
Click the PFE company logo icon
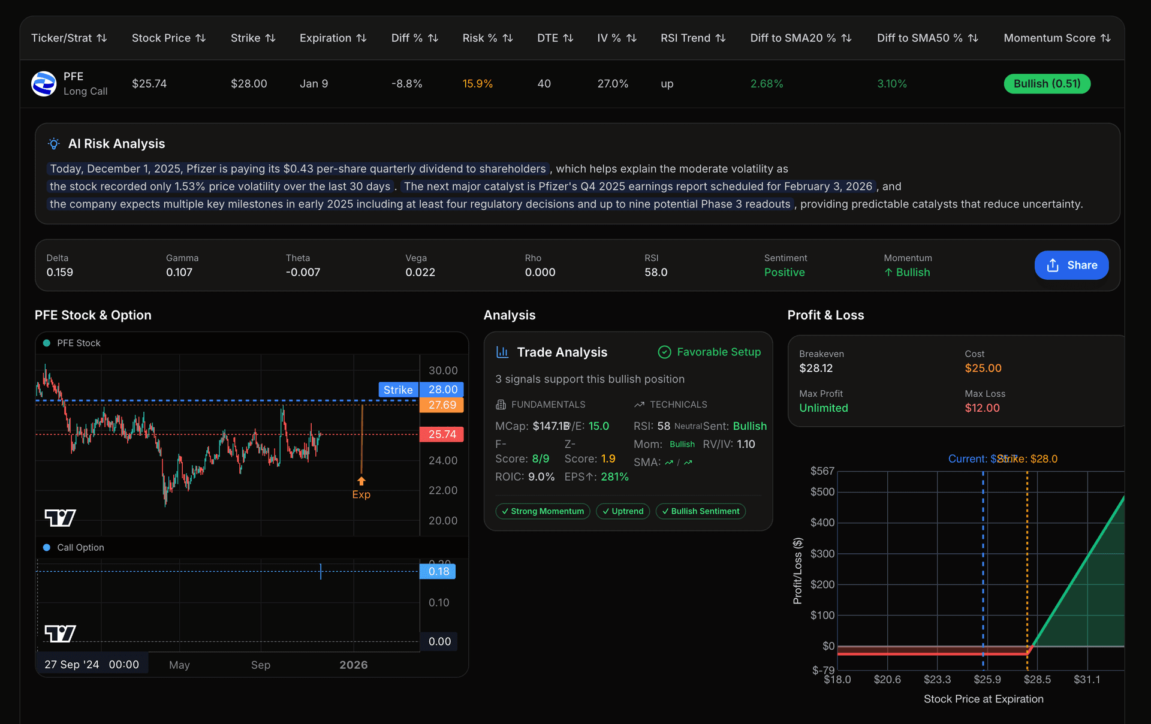tap(43, 83)
